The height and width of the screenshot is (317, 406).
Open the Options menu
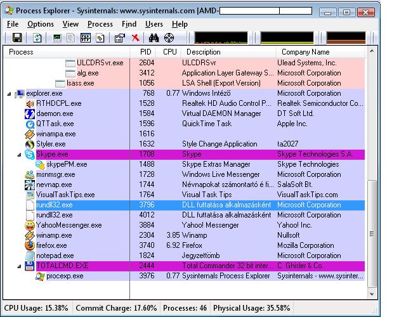click(x=41, y=24)
